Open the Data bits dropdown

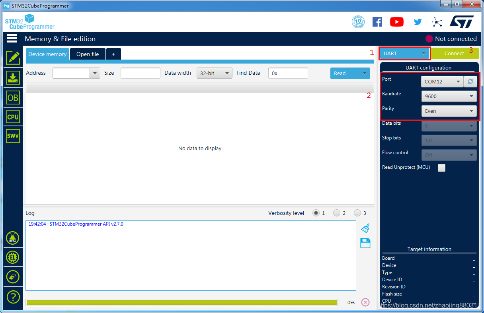click(x=449, y=126)
